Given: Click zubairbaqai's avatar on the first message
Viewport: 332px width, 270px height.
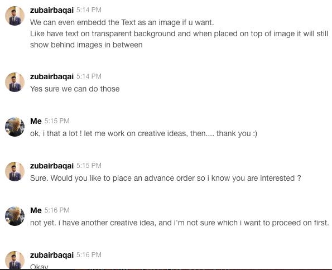Looking at the screenshot, I should point(15,16).
